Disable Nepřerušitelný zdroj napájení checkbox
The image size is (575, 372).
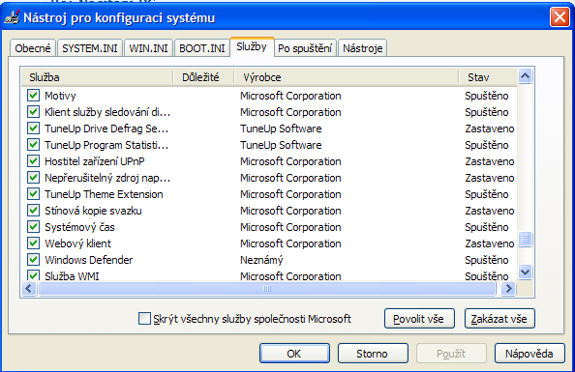tap(33, 178)
